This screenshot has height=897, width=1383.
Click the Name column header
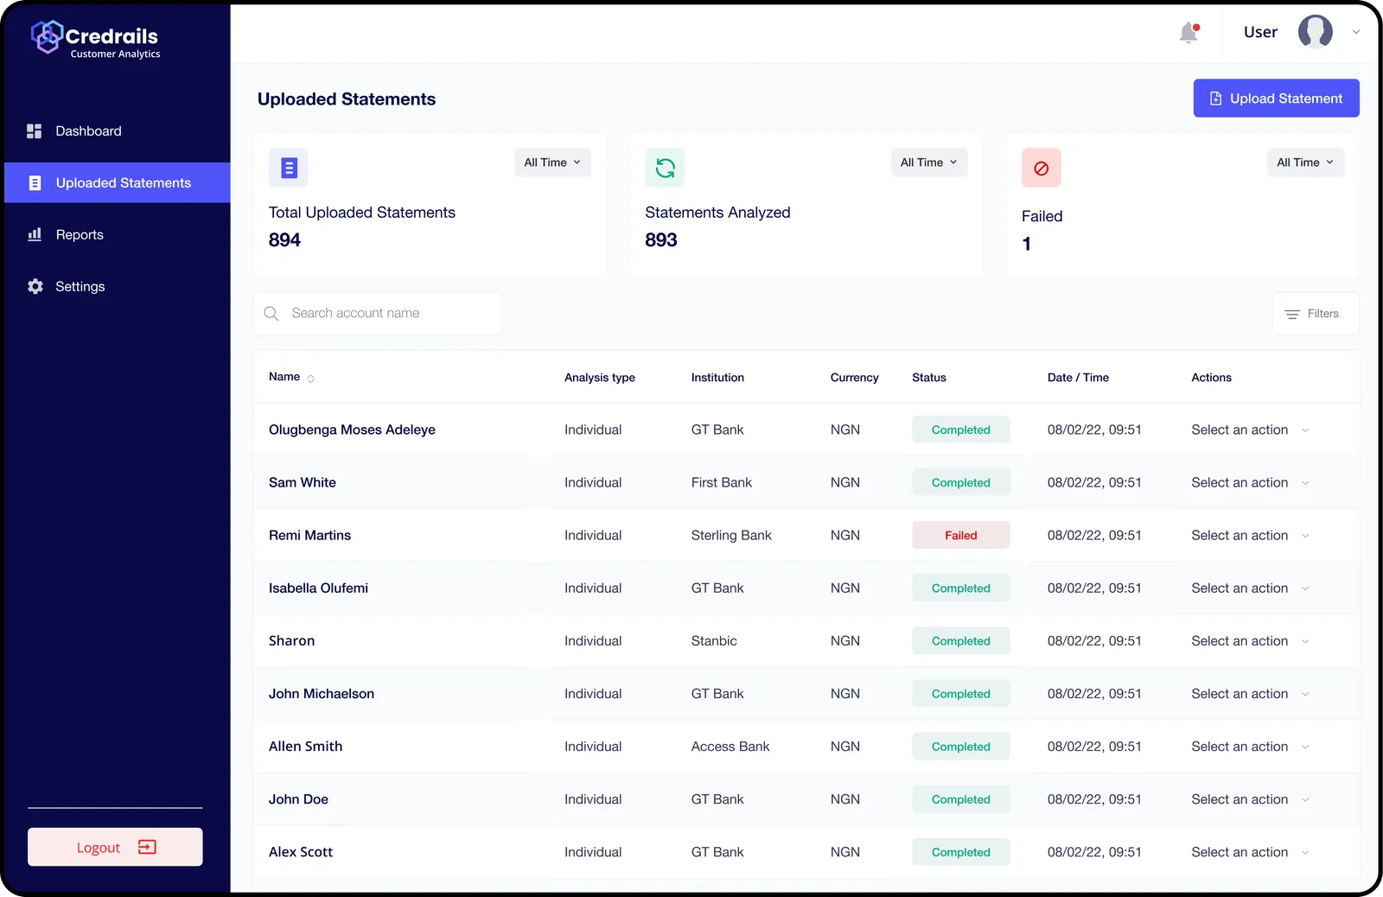coord(284,377)
